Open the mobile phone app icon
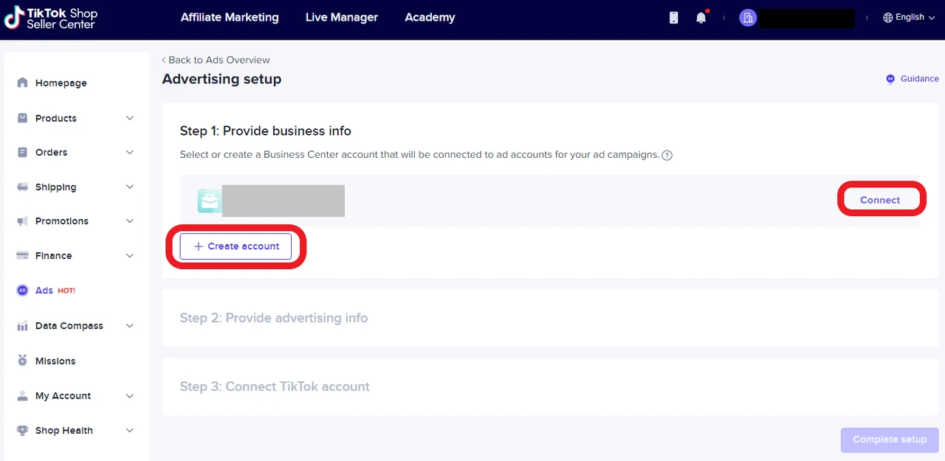 673,18
